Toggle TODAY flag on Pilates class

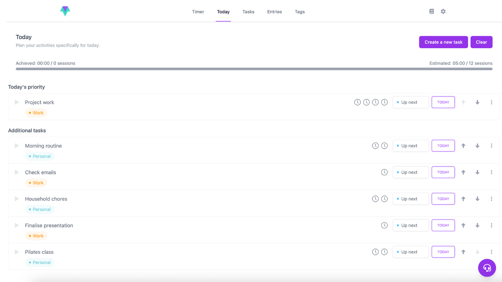click(443, 252)
